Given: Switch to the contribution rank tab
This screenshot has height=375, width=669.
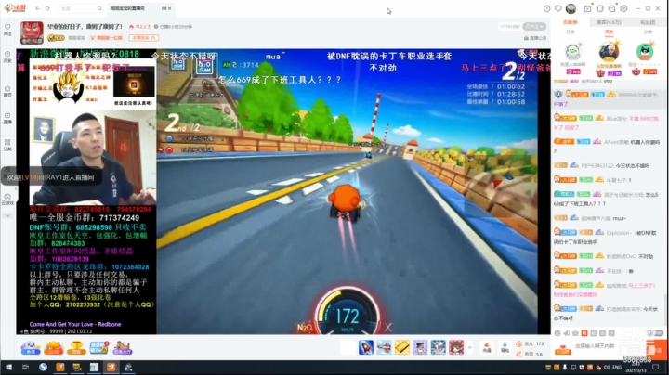Looking at the screenshot, I should click(x=570, y=22).
